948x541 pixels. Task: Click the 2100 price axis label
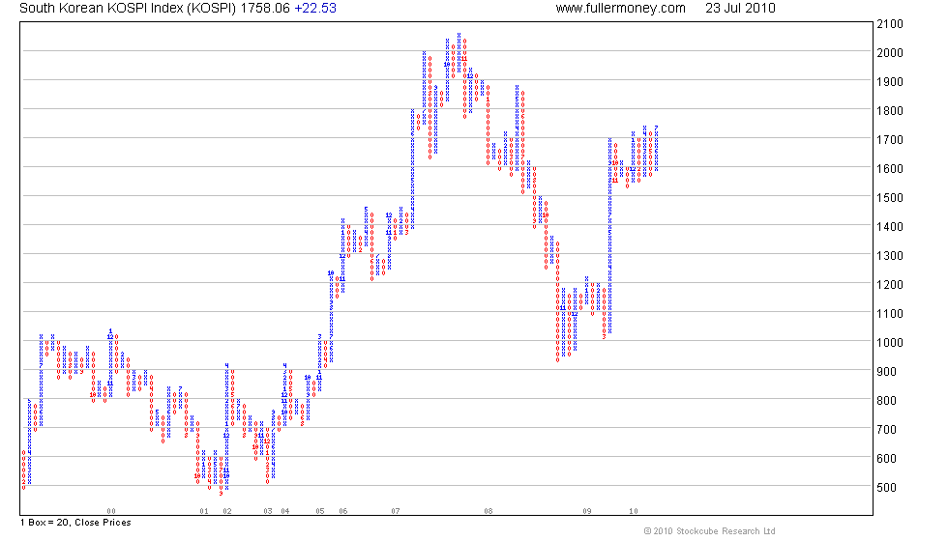(890, 24)
